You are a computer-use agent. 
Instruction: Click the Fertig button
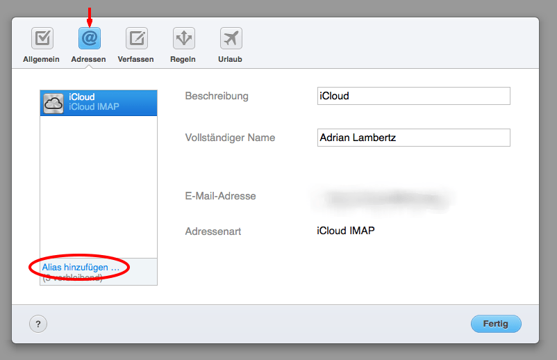[496, 324]
